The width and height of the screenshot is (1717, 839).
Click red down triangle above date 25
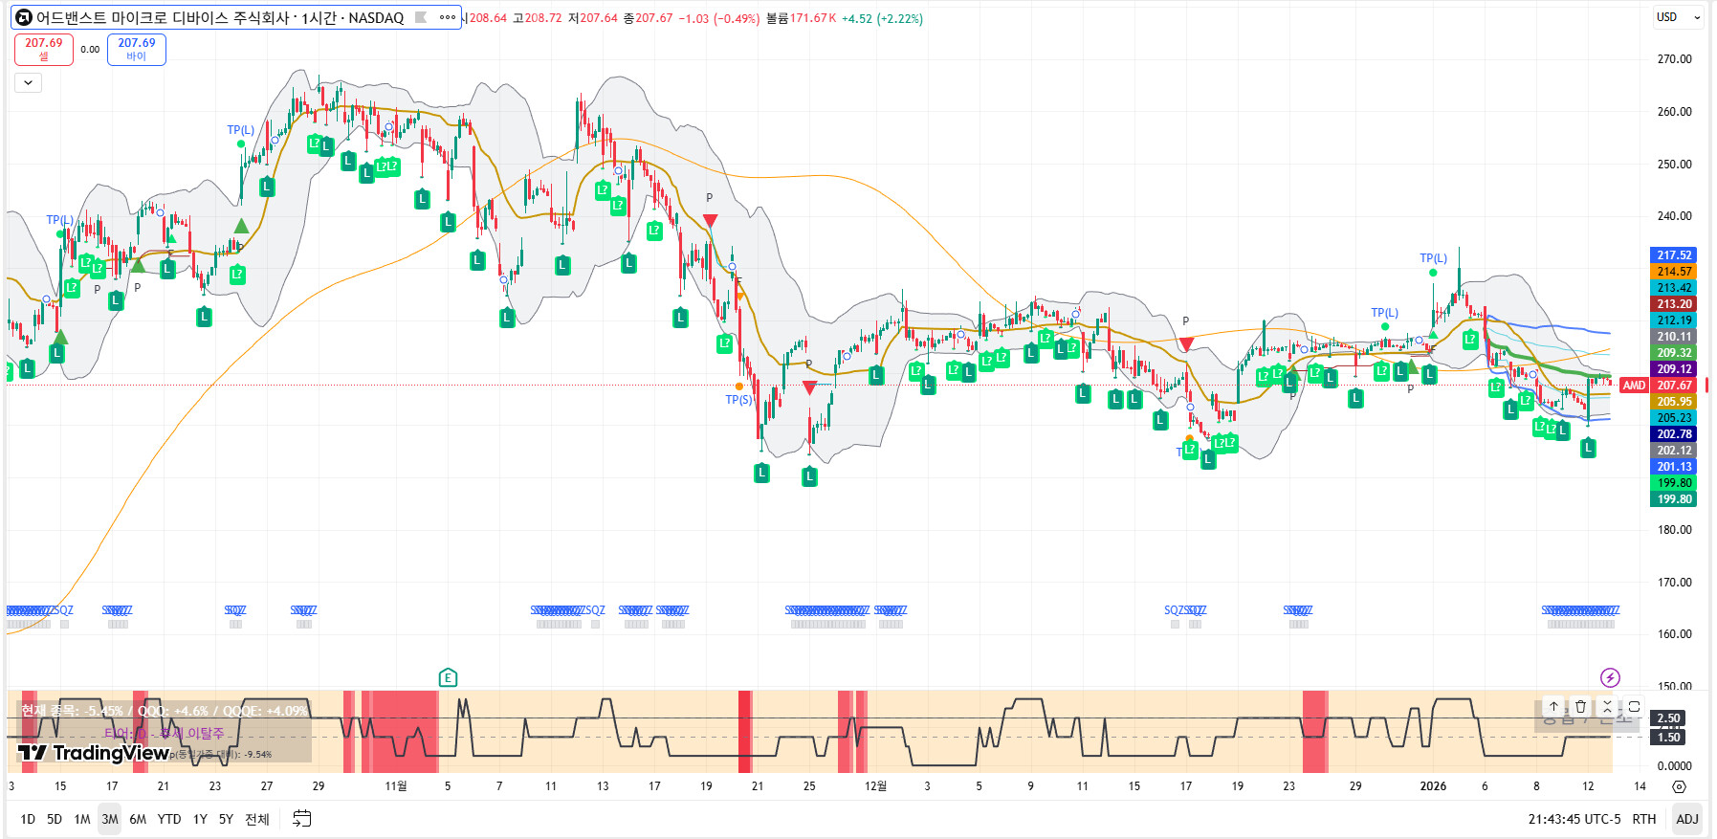coord(809,387)
